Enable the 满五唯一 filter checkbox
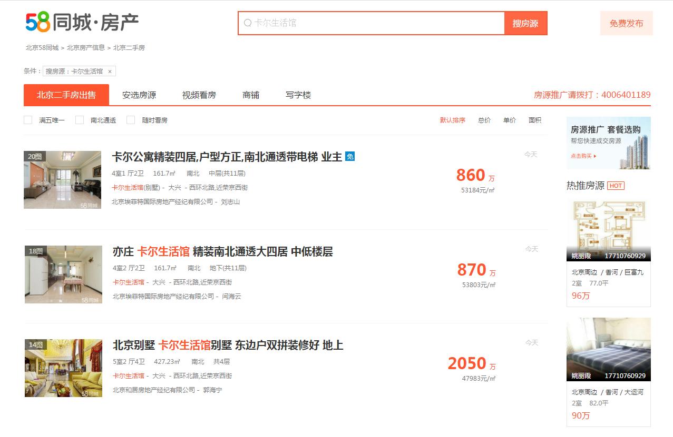Image resolution: width=673 pixels, height=437 pixels. (28, 120)
